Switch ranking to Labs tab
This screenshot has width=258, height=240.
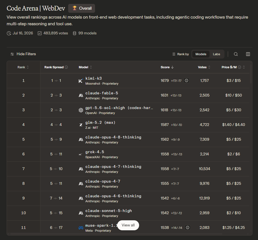coord(216,54)
